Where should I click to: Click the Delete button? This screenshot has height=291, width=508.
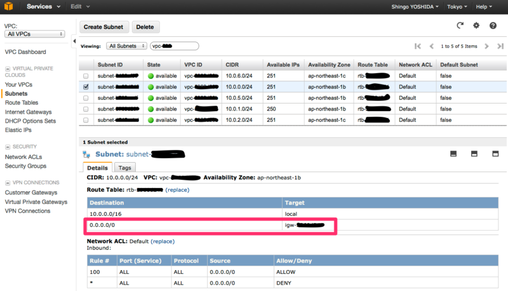pyautogui.click(x=145, y=27)
